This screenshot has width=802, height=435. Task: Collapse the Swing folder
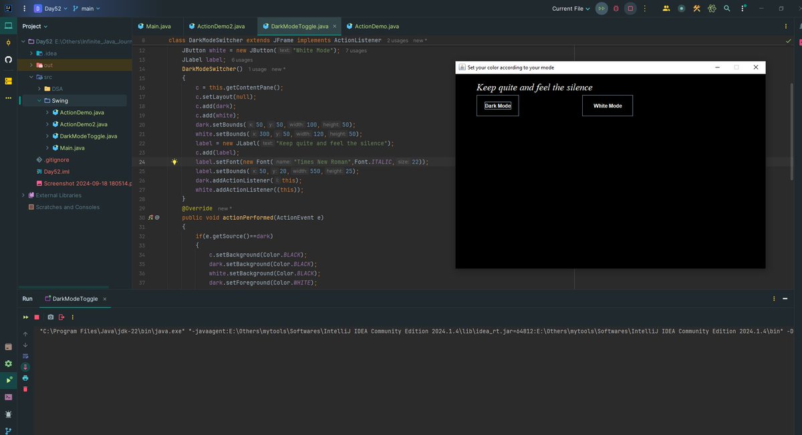[x=39, y=101]
